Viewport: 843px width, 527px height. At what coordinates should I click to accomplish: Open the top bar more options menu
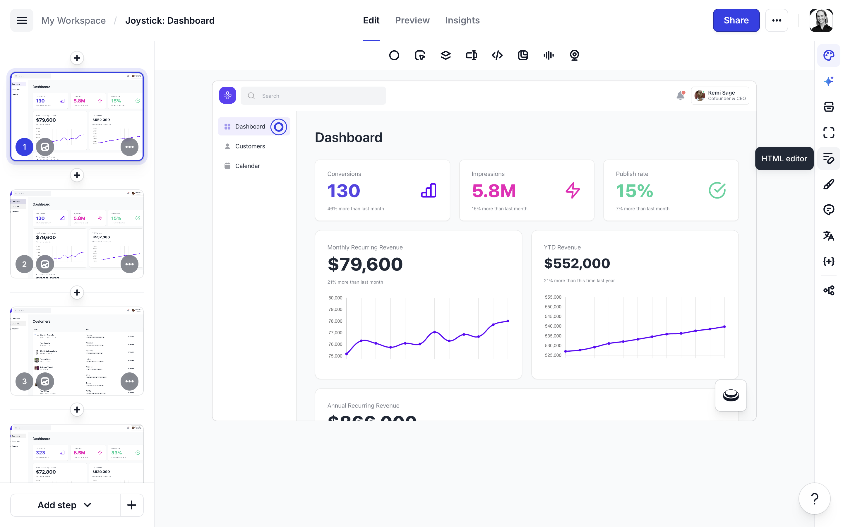pos(777,20)
